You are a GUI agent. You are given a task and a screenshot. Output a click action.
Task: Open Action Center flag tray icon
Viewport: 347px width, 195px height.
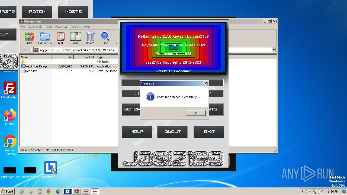pyautogui.click(x=322, y=191)
